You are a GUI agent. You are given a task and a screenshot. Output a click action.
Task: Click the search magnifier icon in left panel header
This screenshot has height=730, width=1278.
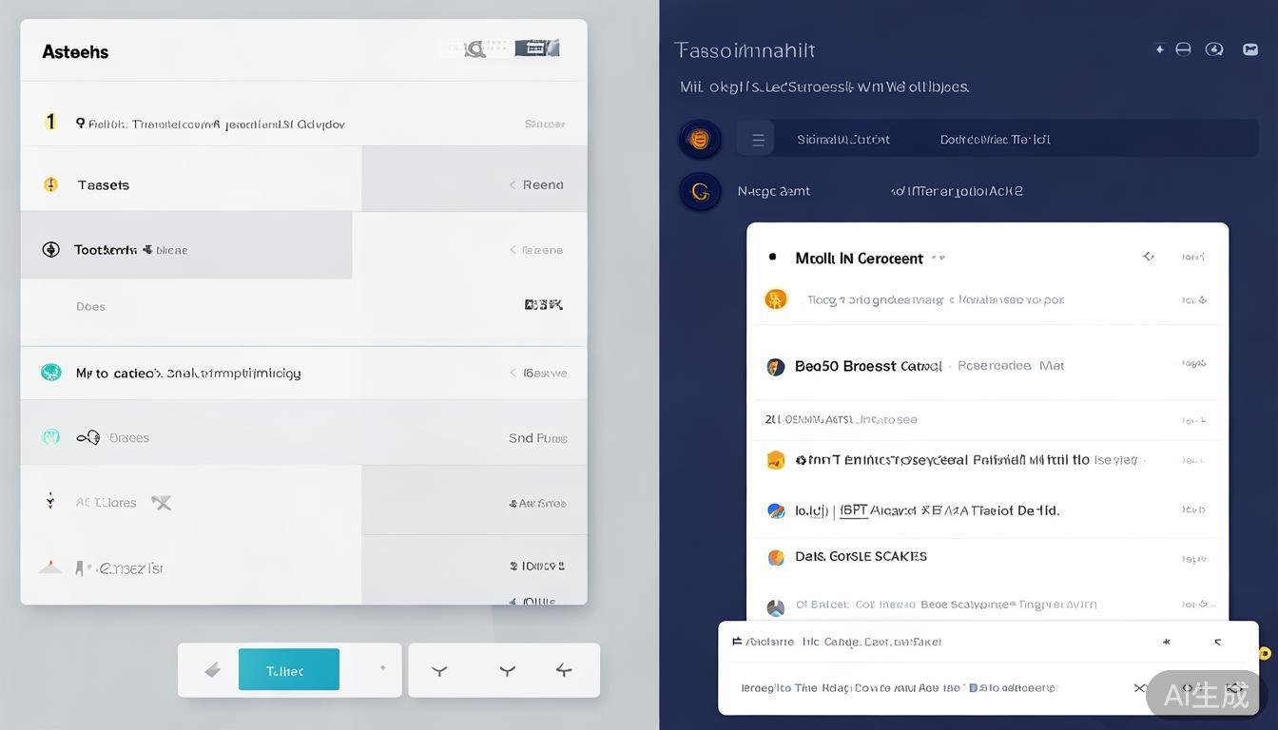[x=474, y=49]
